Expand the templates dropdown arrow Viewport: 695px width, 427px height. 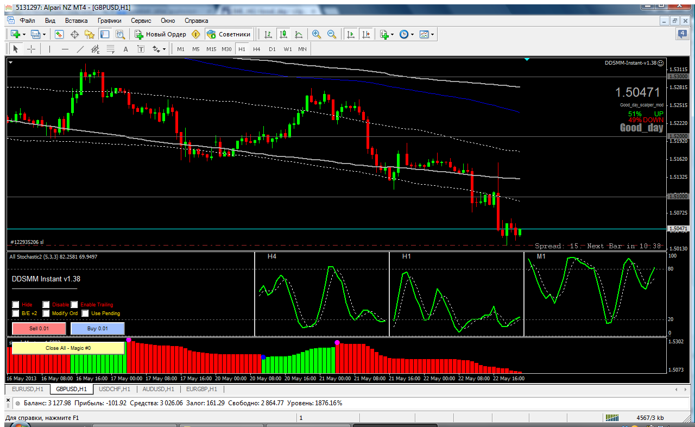click(x=433, y=34)
